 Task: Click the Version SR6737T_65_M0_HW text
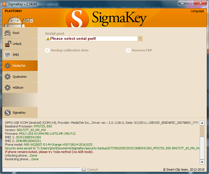(31, 130)
